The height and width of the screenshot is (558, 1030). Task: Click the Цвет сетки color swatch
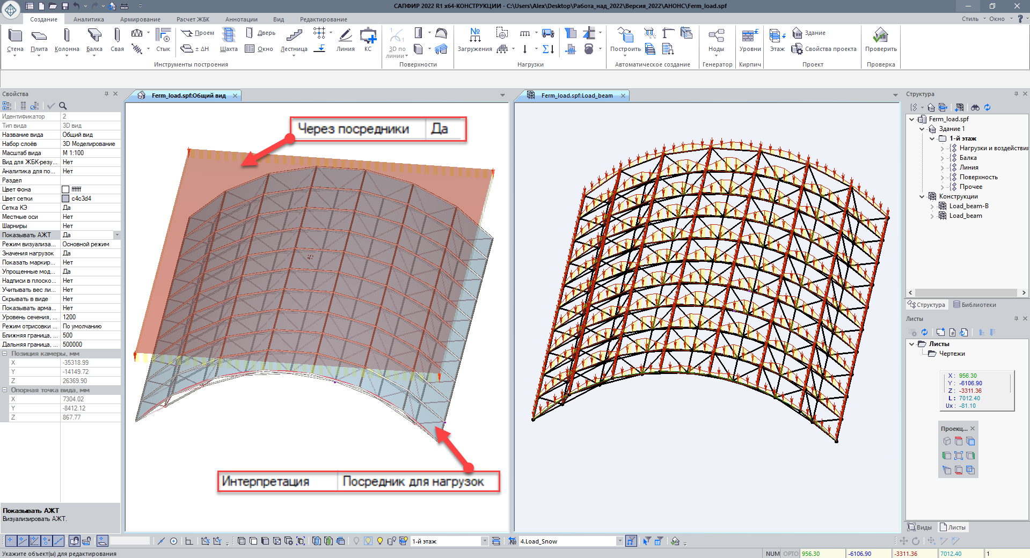coord(65,199)
